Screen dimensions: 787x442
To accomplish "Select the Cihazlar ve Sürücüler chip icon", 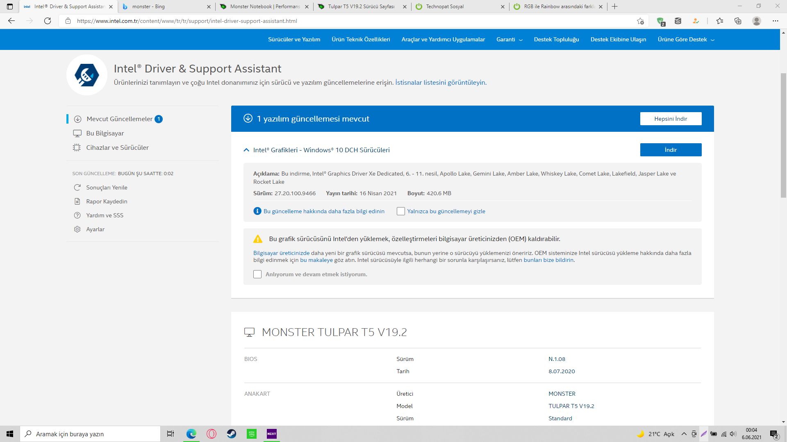I will (x=77, y=148).
